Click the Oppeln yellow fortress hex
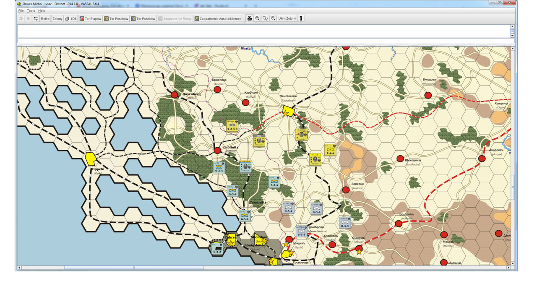 coord(90,158)
